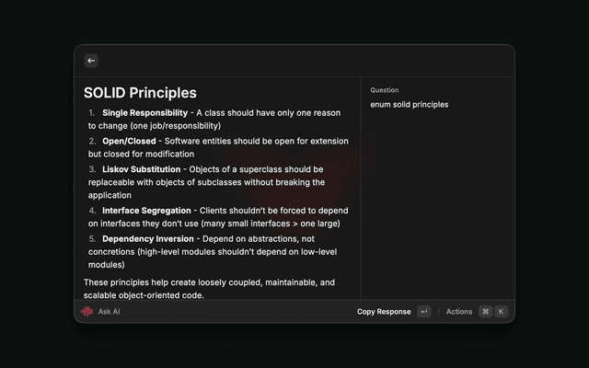
Task: Click the number 1 list marker
Action: [x=92, y=113]
